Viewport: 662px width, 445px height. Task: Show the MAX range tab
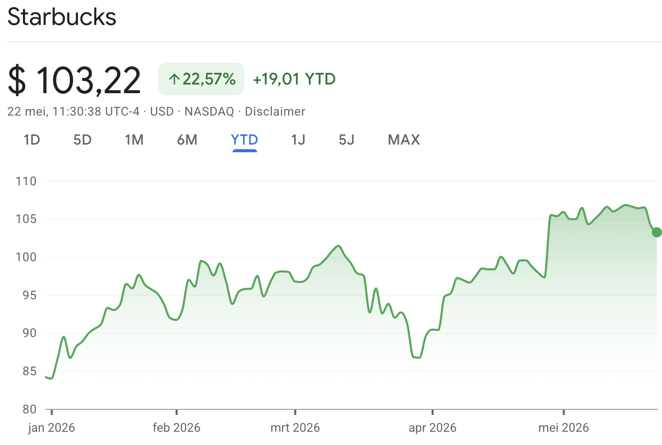tap(404, 140)
